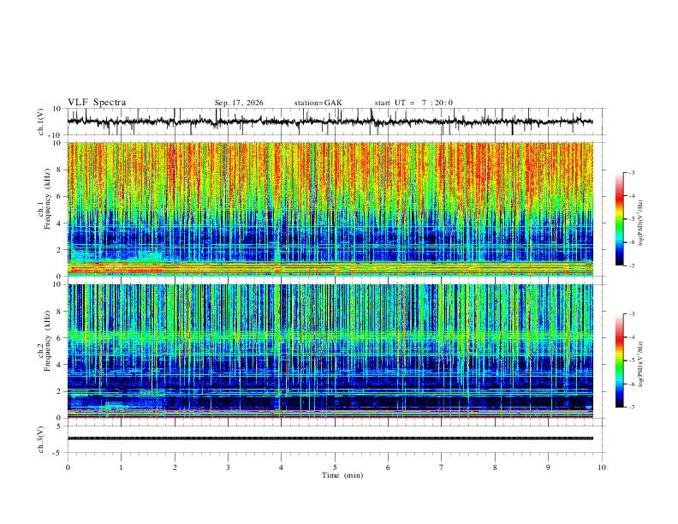Screen dimensions: 678x524
Task: Click the 5 minute tick label
Action: tap(335, 467)
